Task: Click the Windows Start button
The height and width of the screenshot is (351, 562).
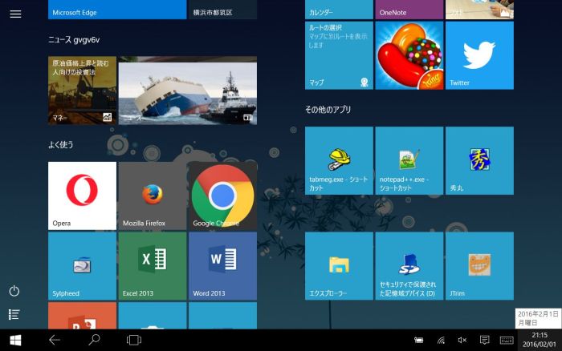Action: [15, 341]
